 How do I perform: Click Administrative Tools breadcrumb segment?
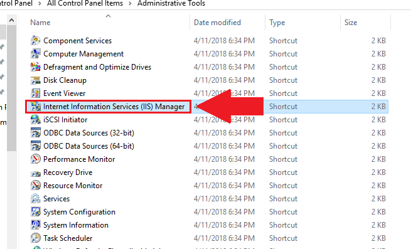click(171, 3)
